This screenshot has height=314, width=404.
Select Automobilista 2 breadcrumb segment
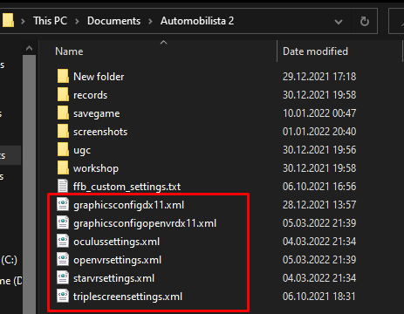[x=197, y=21]
